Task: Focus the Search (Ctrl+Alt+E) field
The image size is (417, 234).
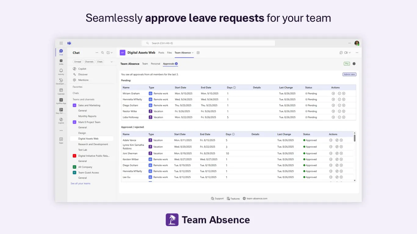Action: 208,43
